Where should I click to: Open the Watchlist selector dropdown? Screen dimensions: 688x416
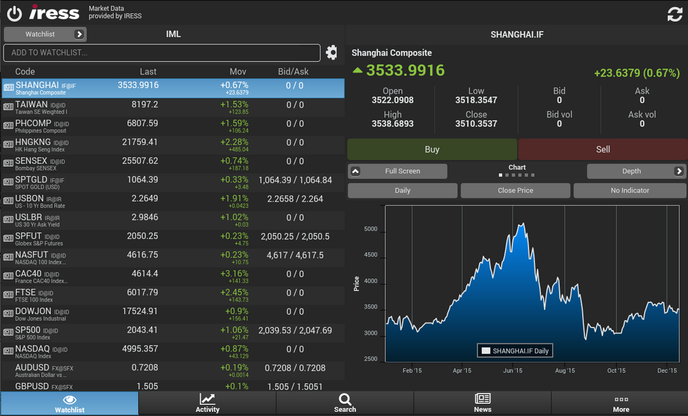[x=45, y=34]
